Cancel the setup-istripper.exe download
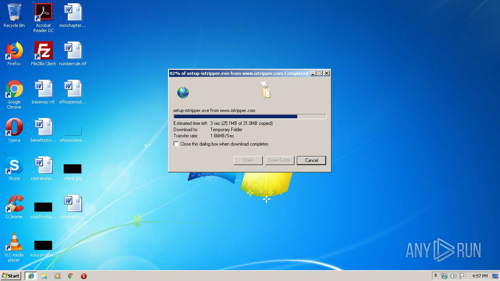500x281 pixels. 311,160
